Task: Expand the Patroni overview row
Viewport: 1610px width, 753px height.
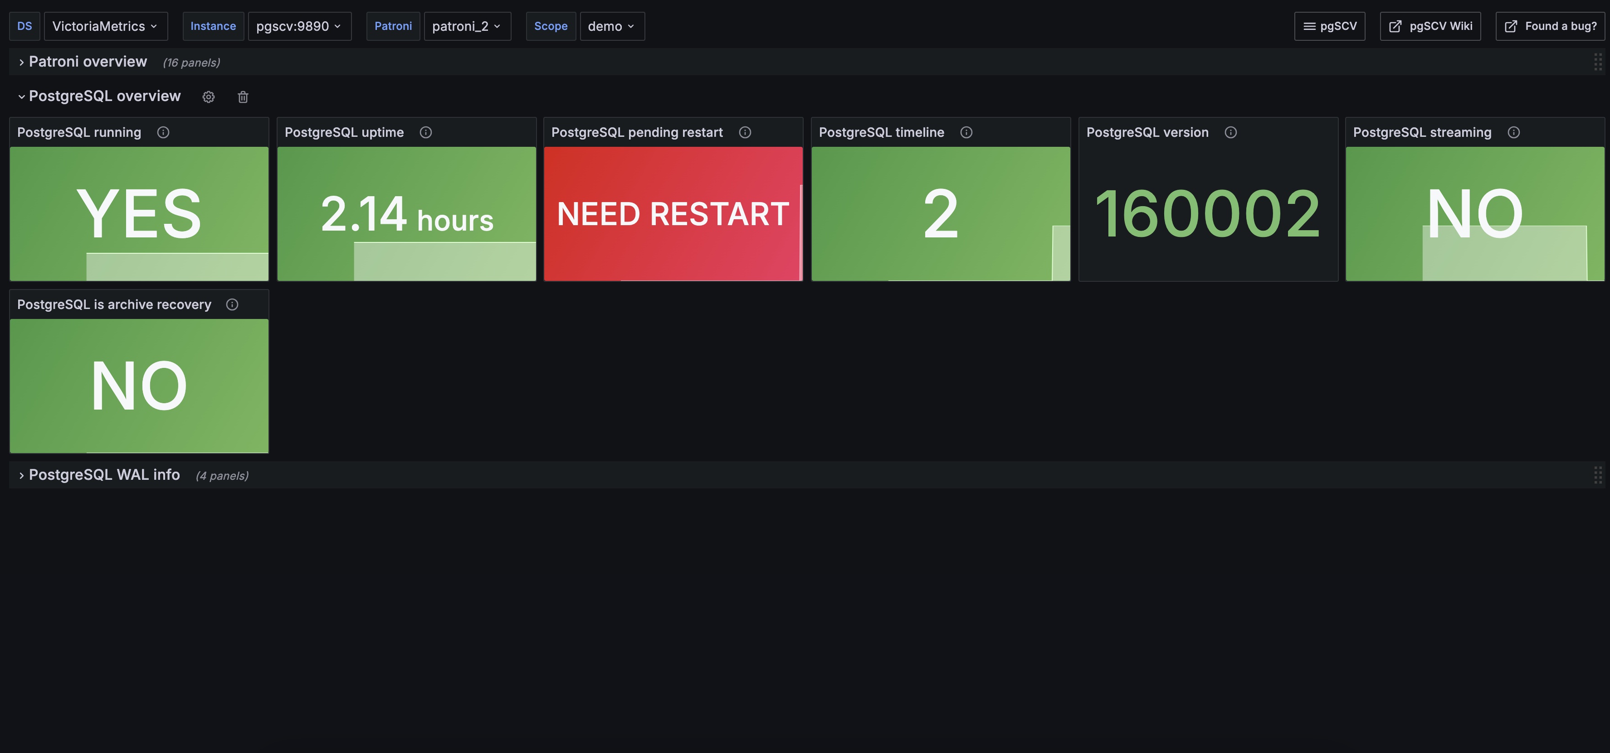Action: click(x=88, y=62)
